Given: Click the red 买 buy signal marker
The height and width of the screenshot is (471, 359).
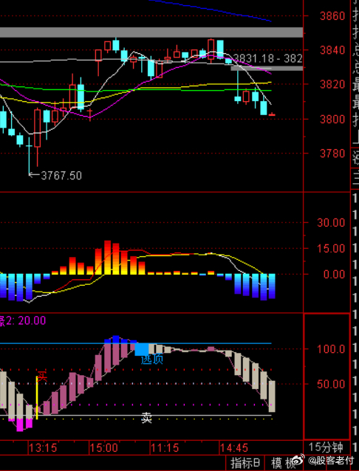Looking at the screenshot, I should 42,376.
